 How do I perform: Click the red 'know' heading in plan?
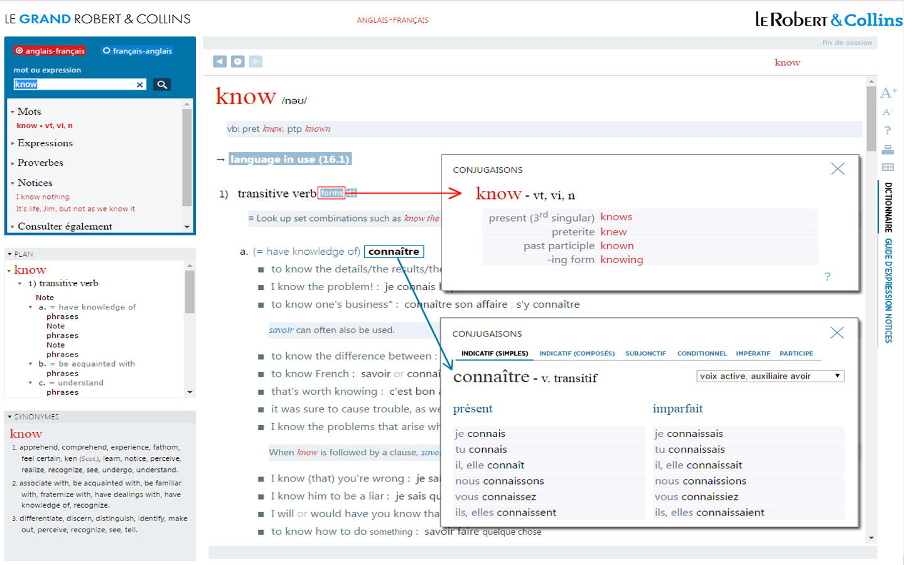30,270
